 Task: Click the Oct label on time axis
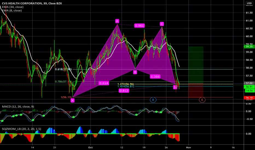coord(90,147)
